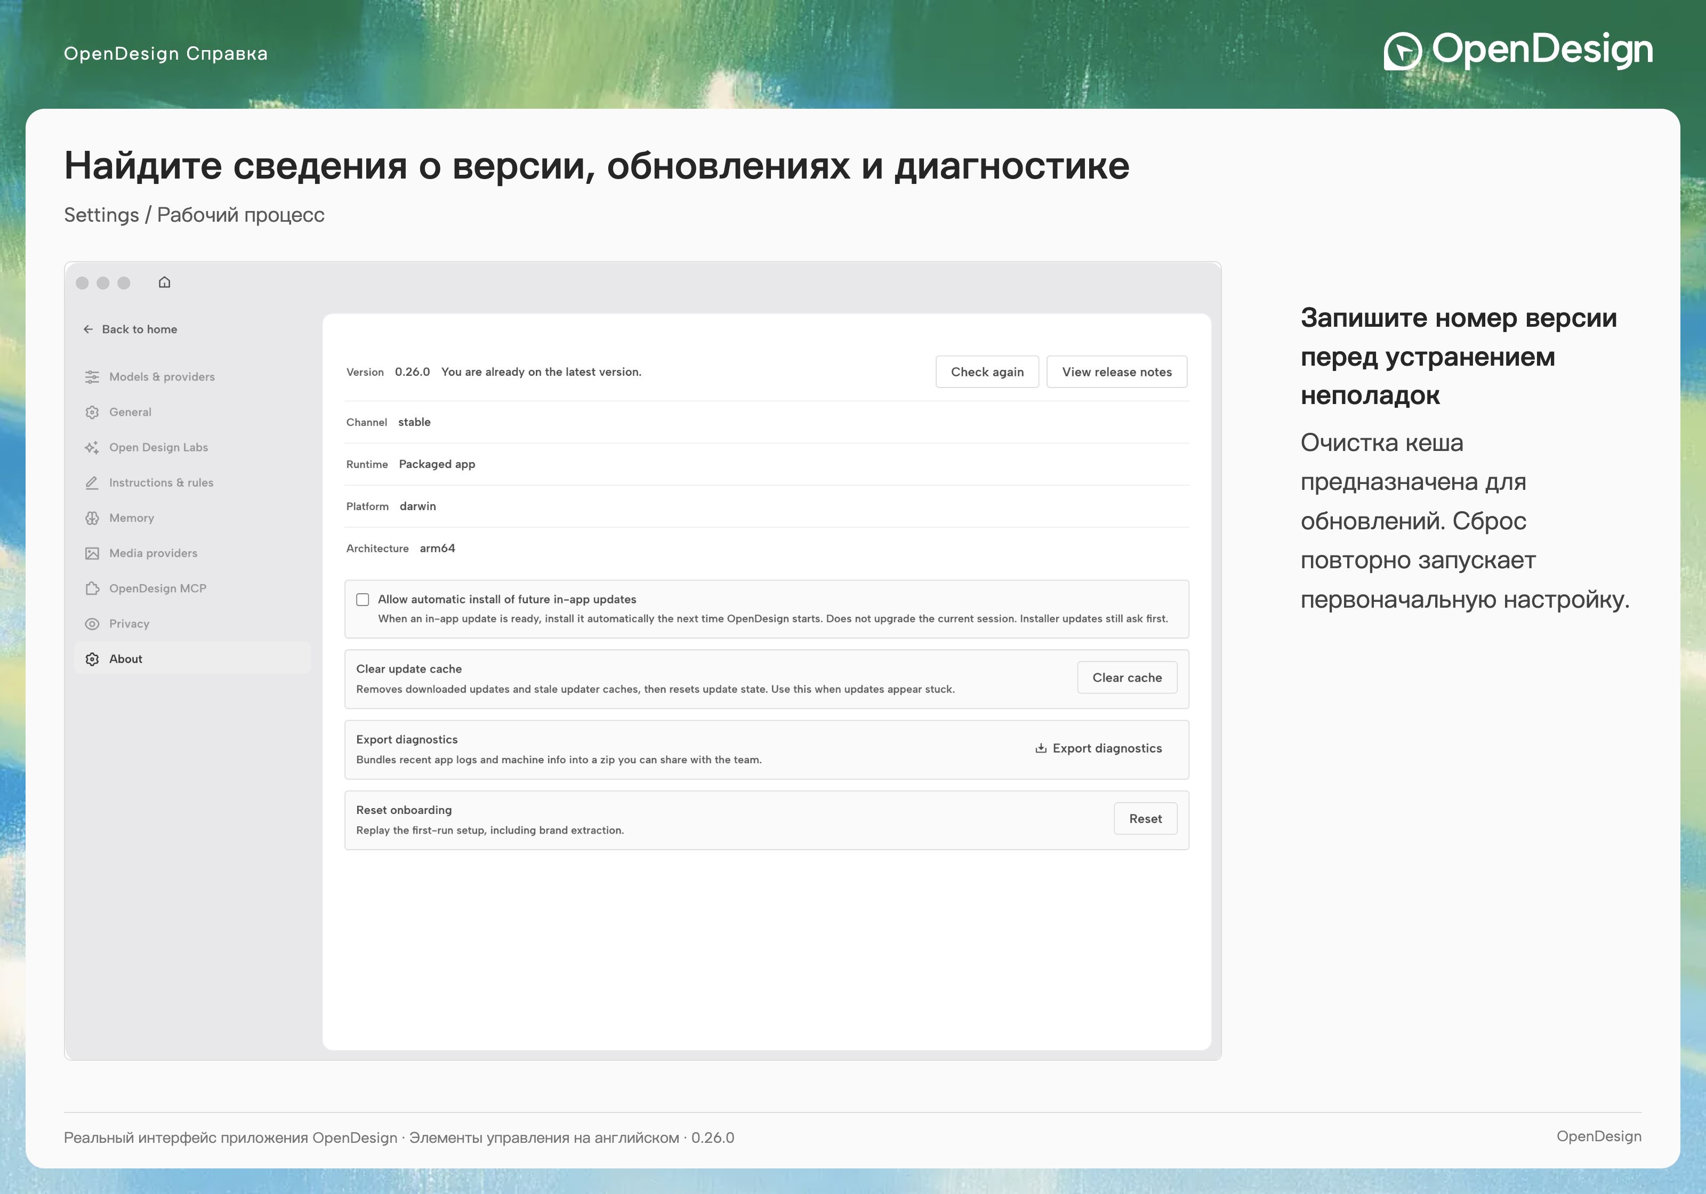The height and width of the screenshot is (1194, 1706).
Task: Click the back arrow beside Back to home
Action: [88, 329]
